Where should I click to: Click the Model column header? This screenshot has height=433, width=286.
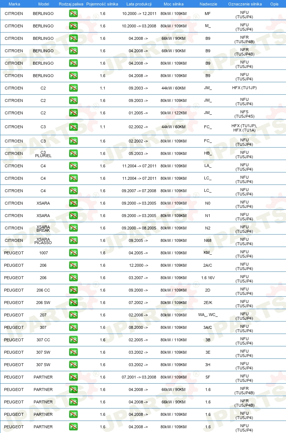tap(44, 4)
